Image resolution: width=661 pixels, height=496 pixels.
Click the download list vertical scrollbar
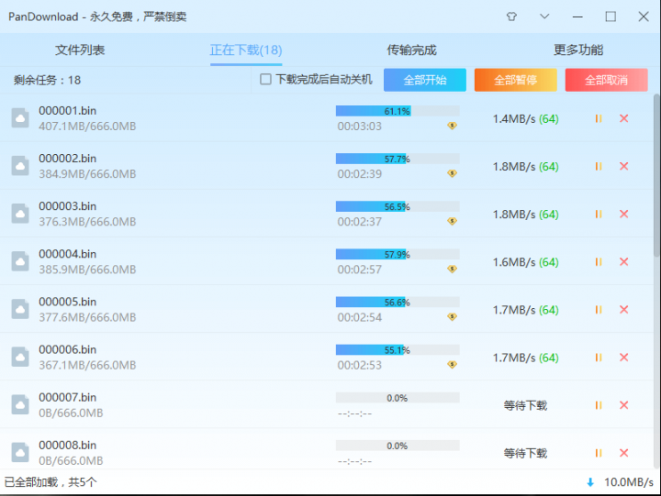(656, 175)
